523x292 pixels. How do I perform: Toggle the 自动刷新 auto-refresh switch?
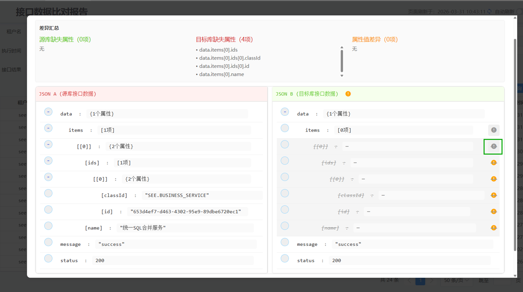519,12
